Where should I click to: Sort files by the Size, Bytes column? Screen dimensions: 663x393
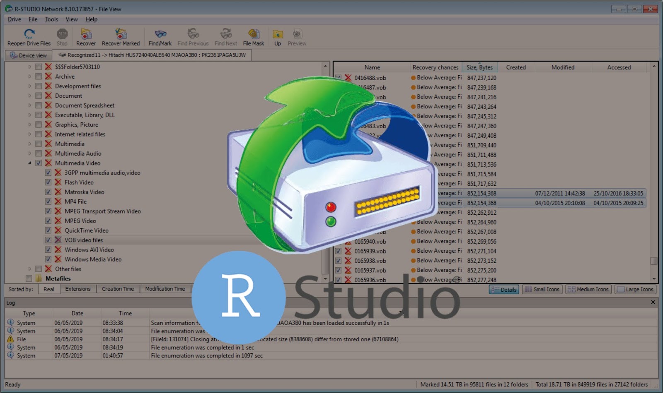click(x=479, y=67)
